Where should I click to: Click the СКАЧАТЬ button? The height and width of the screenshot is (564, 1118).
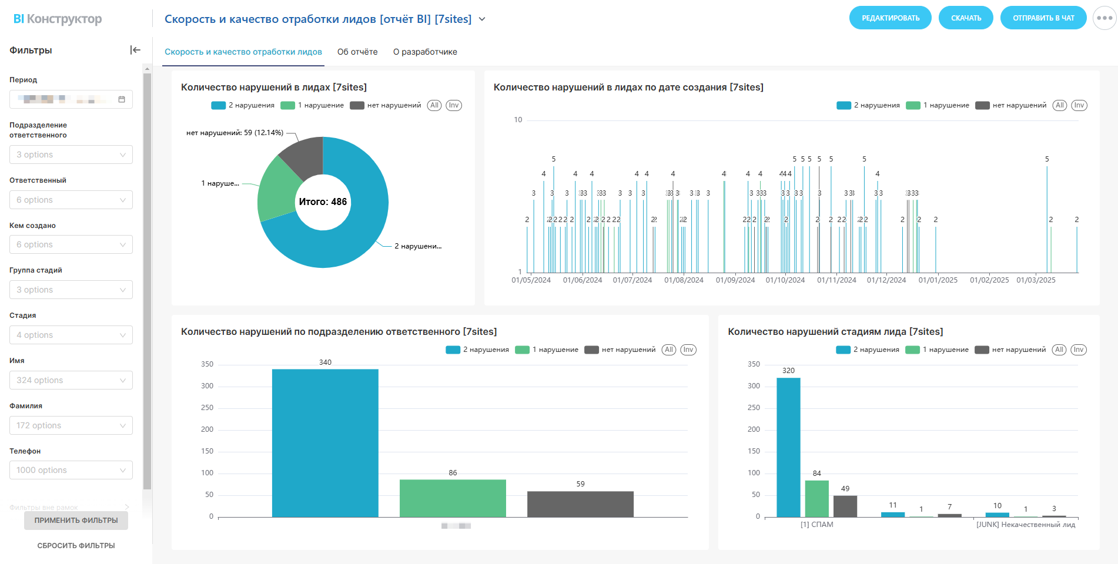click(x=966, y=18)
